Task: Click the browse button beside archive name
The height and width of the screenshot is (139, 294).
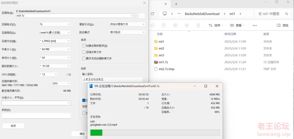Action: (x=142, y=16)
